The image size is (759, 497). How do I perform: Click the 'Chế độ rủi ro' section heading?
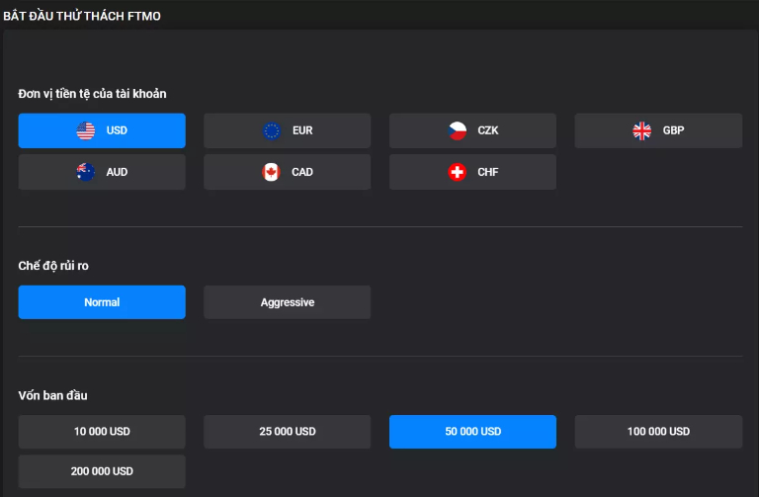[60, 266]
